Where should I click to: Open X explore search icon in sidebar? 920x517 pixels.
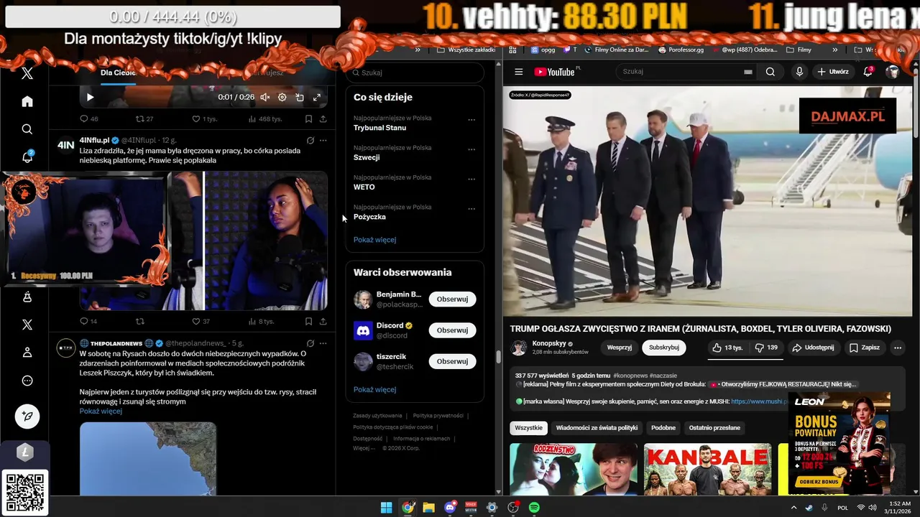coord(27,129)
